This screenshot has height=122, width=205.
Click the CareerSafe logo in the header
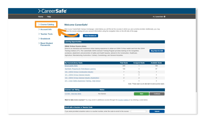click(52, 11)
